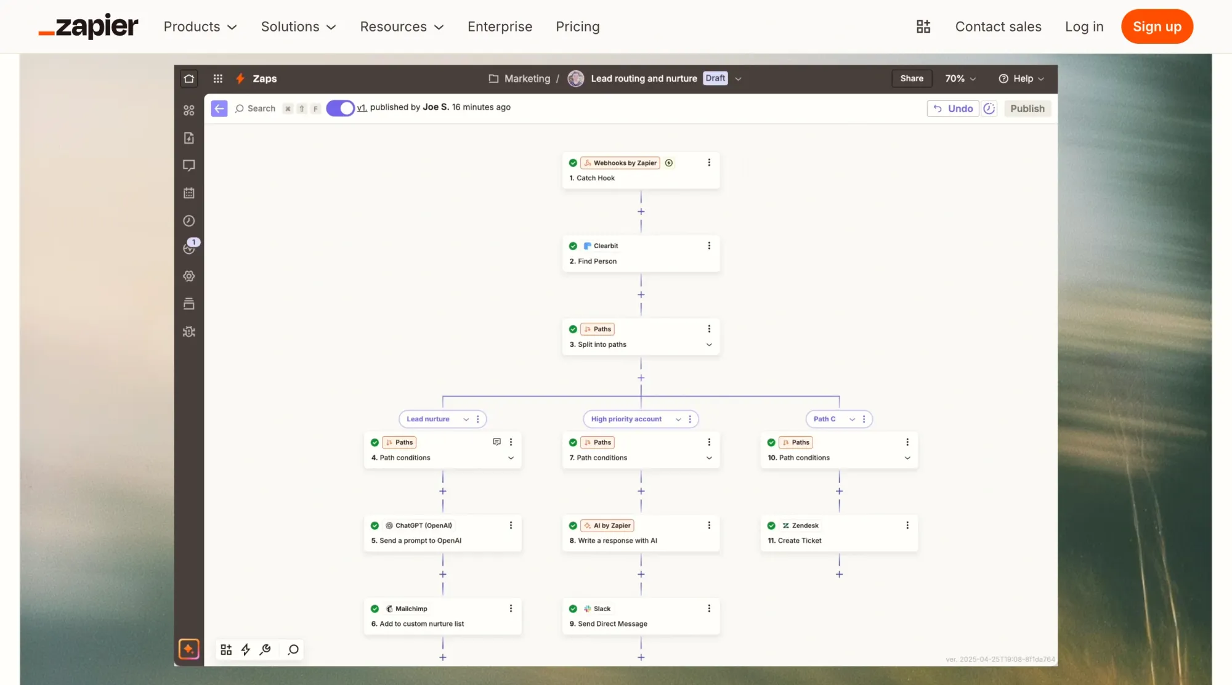Click the Sign up button
The image size is (1232, 685).
pyautogui.click(x=1157, y=26)
